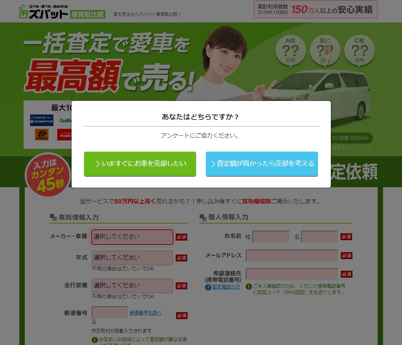402x345 pixels.
Task: Click the '市区町村が自動入力されます' hint
Action: [x=121, y=331]
